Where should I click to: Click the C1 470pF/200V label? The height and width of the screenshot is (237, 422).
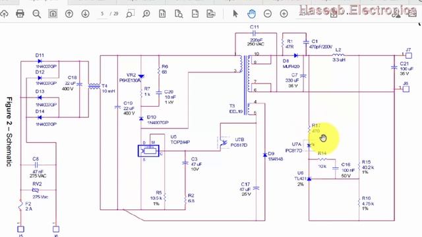click(x=320, y=44)
